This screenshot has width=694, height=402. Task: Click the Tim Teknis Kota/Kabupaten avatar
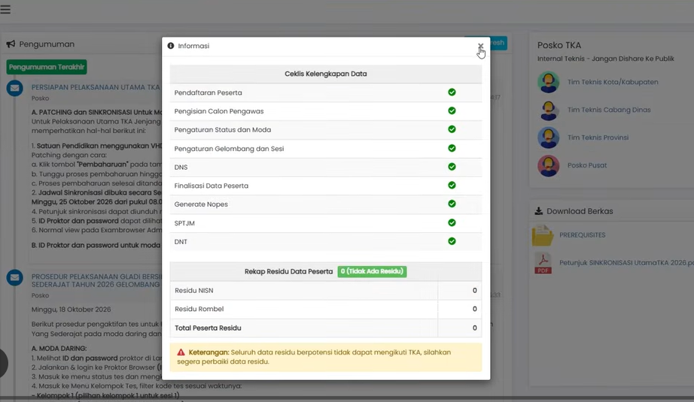549,82
